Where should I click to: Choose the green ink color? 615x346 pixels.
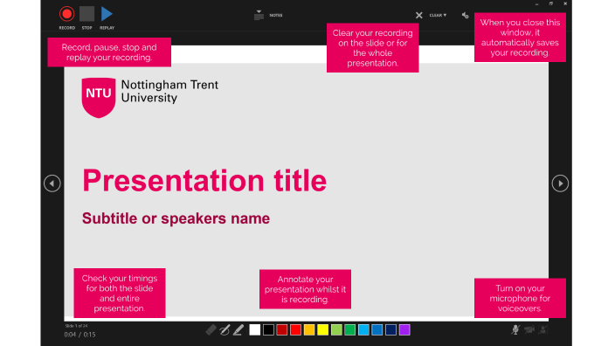[349, 330]
